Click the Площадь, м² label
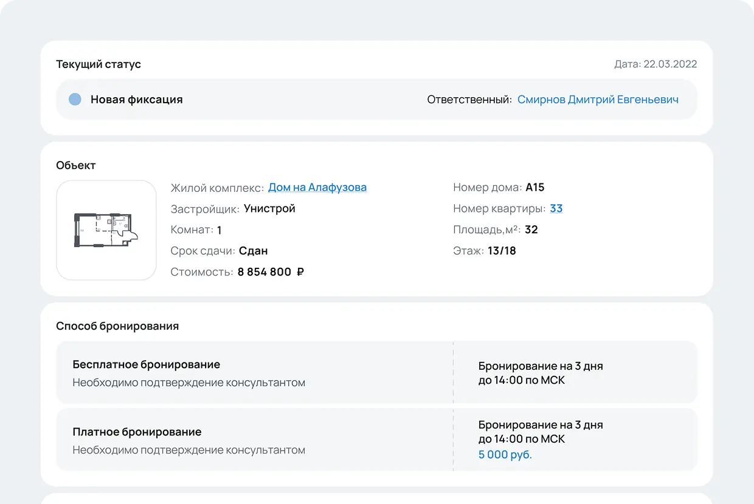 pyautogui.click(x=487, y=230)
